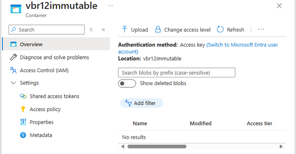This screenshot has width=296, height=154.
Task: Click the Metadata info icon
Action: coord(23,135)
